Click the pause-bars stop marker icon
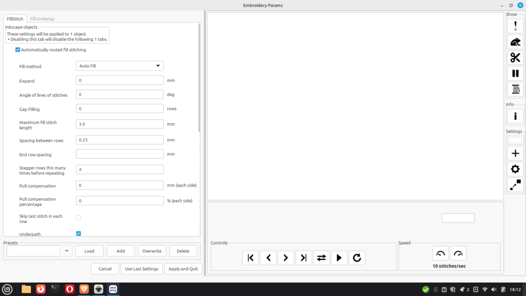This screenshot has width=526, height=296. tap(515, 73)
